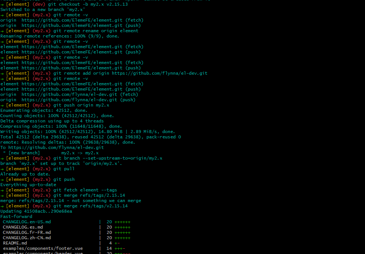This screenshot has width=365, height=254.
Task: Click the 'git merge refs/tags/v2.15.14' command
Action: pos(91,206)
